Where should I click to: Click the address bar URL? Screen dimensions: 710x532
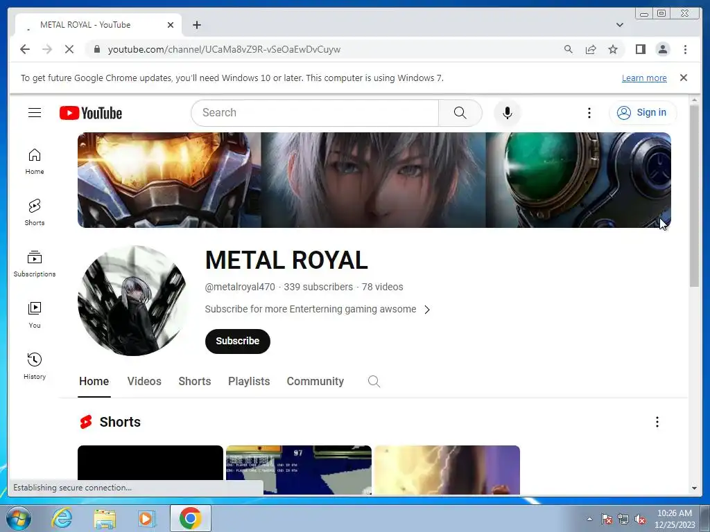224,49
